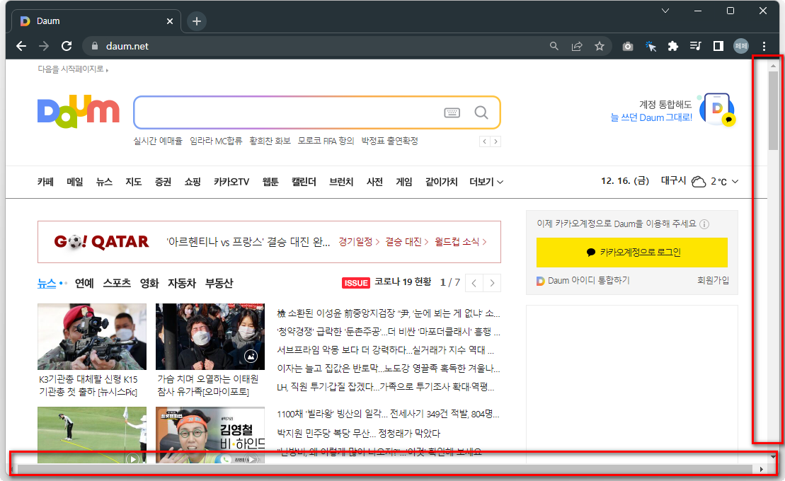The height and width of the screenshot is (481, 785).
Task: Open the tab search chevron in title bar
Action: pos(665,11)
